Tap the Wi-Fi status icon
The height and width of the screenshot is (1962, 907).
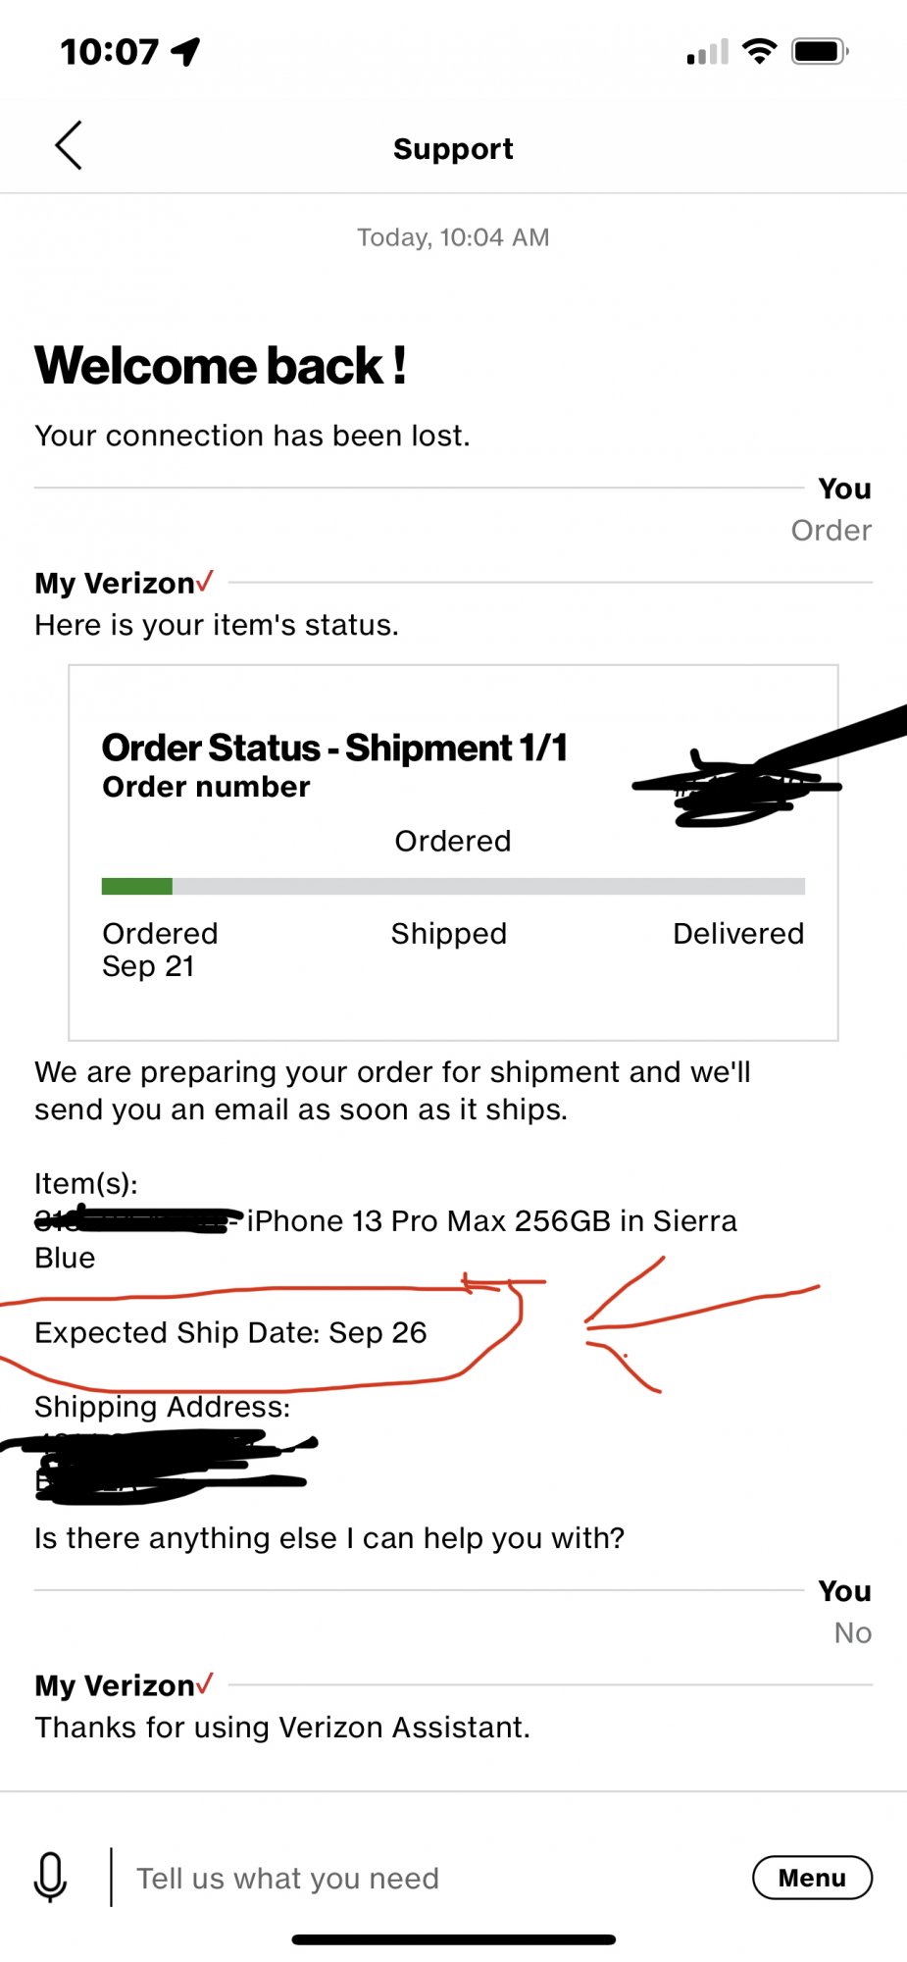coord(759,51)
